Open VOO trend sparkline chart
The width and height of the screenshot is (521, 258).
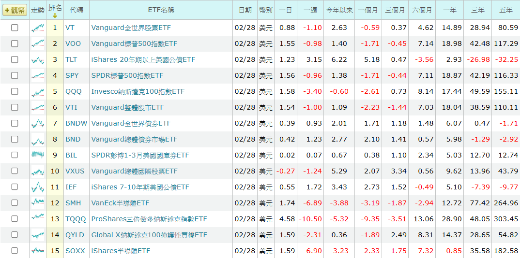(38, 43)
